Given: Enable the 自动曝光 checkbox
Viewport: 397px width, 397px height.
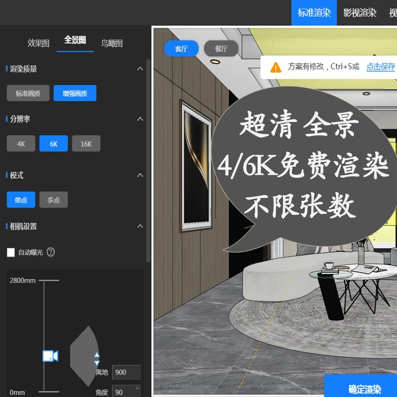Looking at the screenshot, I should 11,253.
